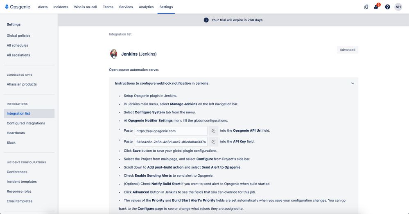Image resolution: width=409 pixels, height=214 pixels.
Task: Copy the Opsgenie API Url value
Action: pos(213,131)
